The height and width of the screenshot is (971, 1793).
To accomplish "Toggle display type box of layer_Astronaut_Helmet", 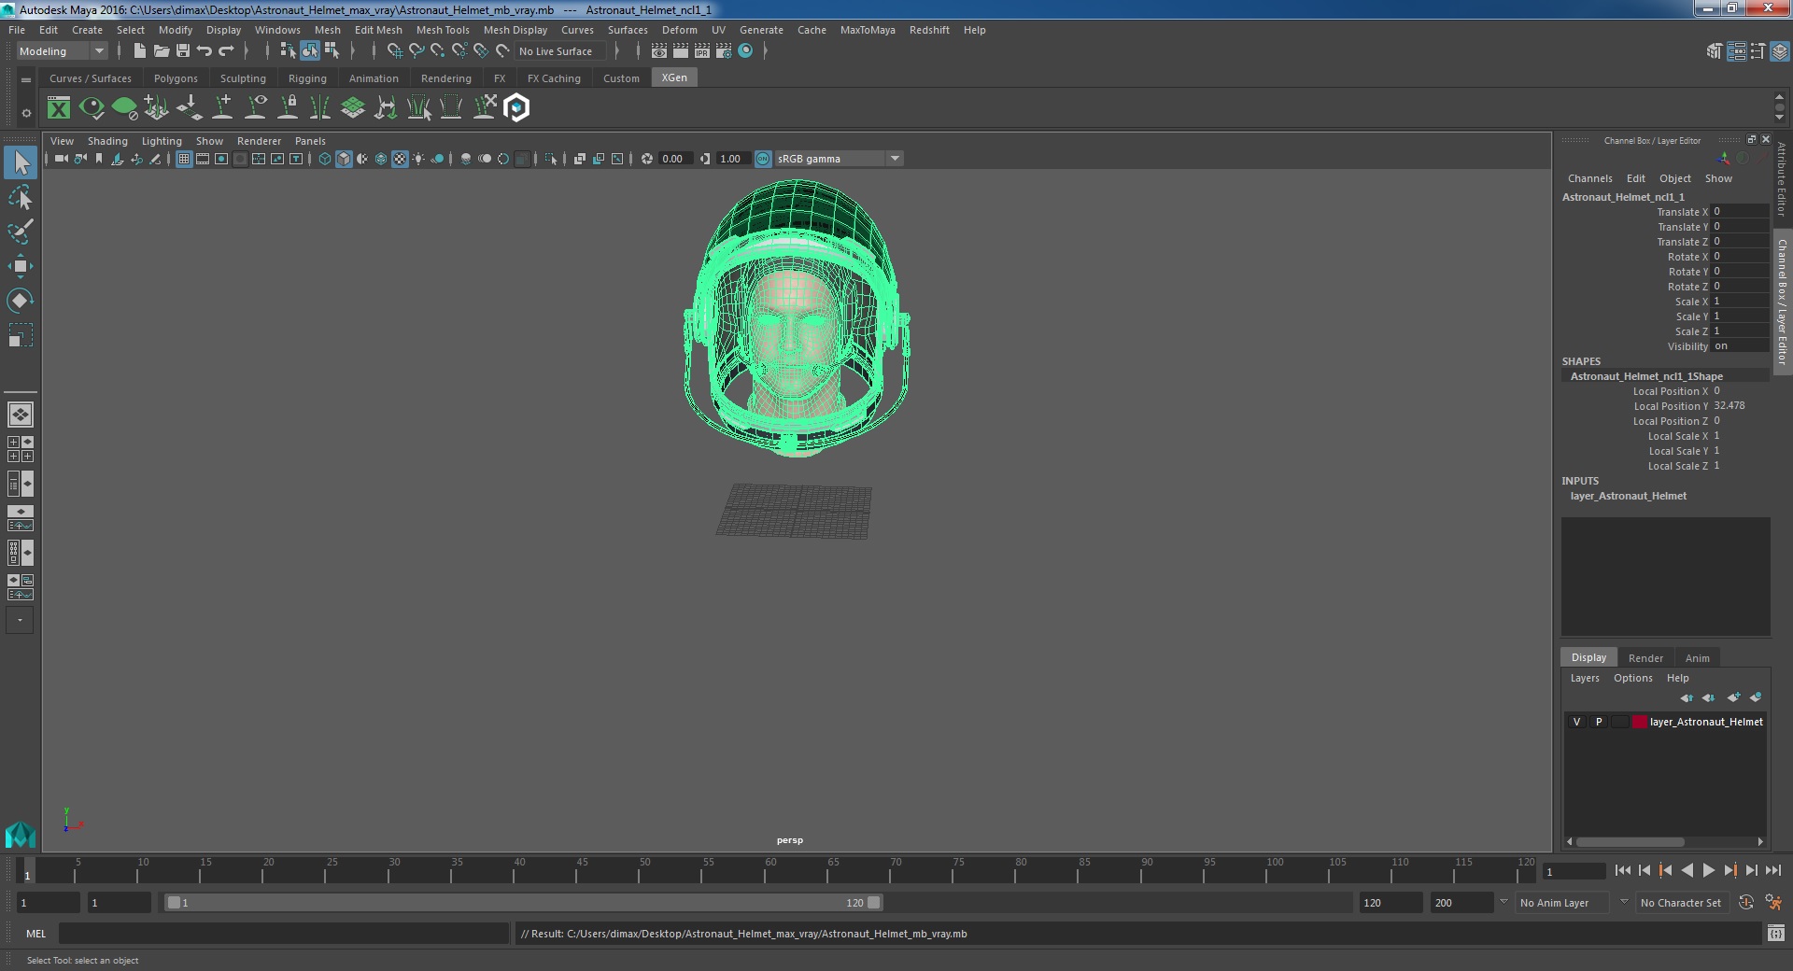I will point(1620,722).
